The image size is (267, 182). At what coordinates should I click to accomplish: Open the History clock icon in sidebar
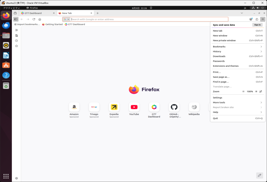(16, 41)
